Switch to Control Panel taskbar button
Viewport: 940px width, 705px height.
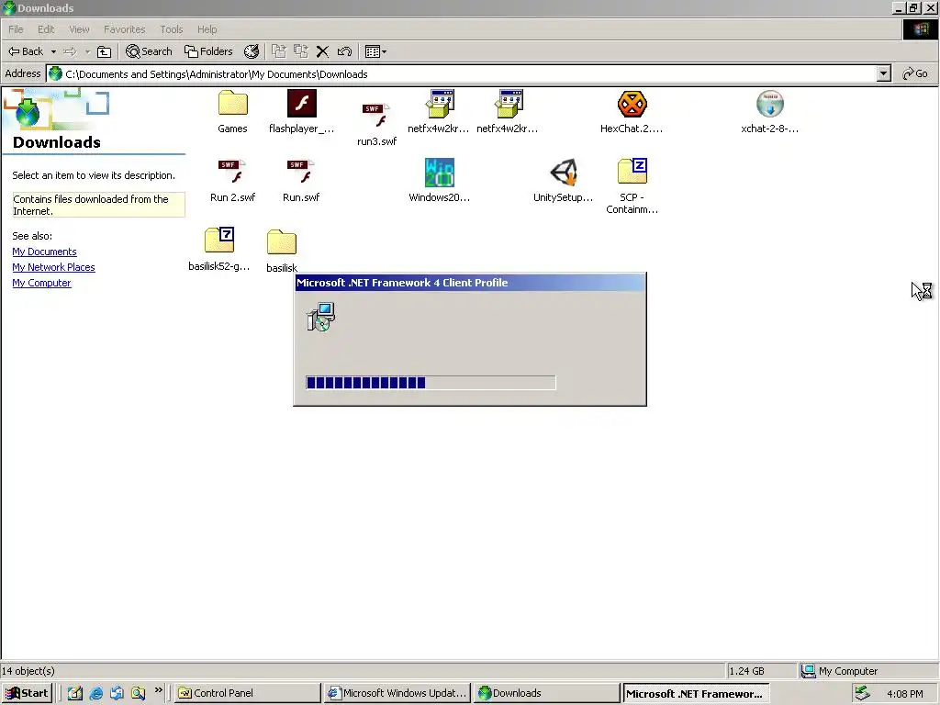(x=247, y=693)
